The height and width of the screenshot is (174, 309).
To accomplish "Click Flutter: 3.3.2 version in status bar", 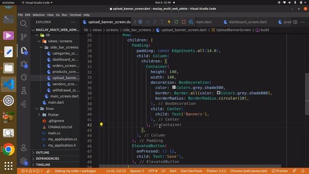I will (x=216, y=171).
